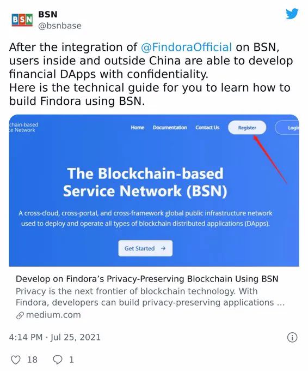Open the Develop on Findora article title
Image resolution: width=308 pixels, height=371 pixels.
click(147, 279)
